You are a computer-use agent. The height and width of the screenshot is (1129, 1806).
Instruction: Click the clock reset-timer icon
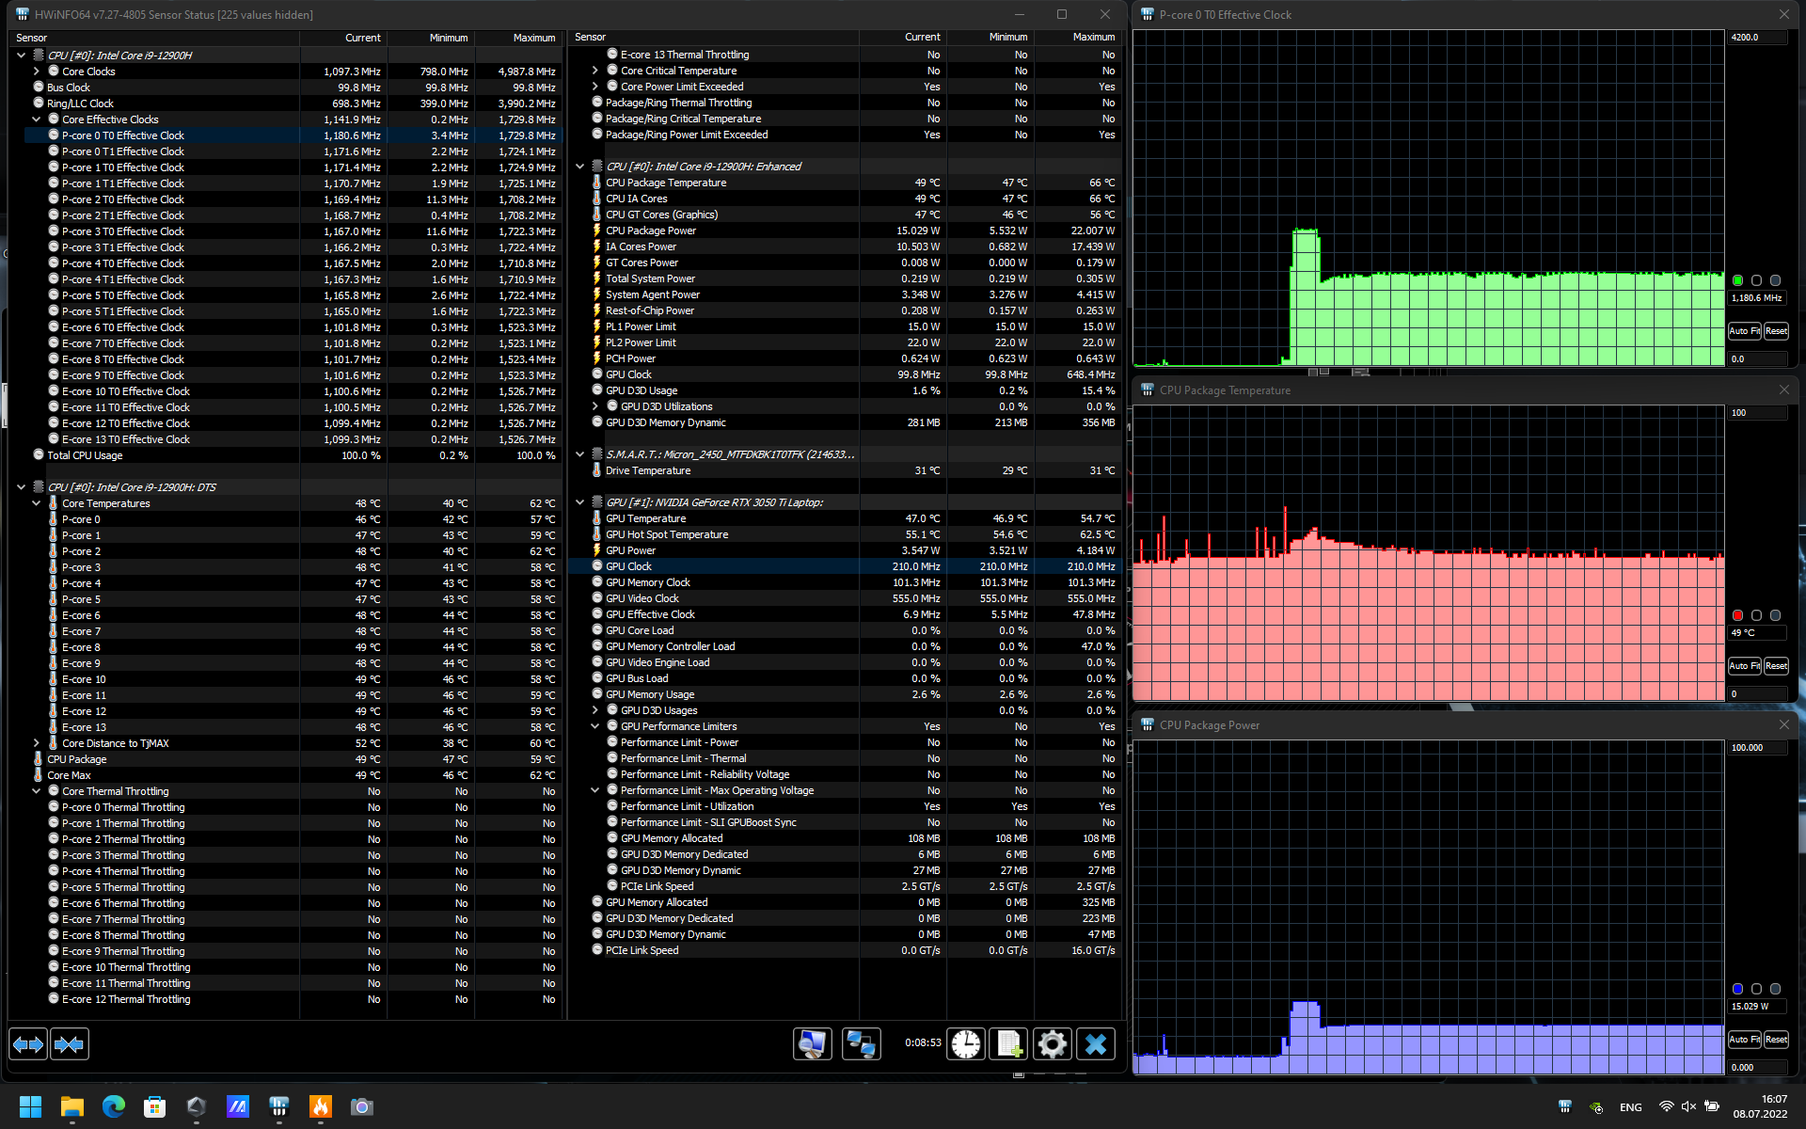[x=965, y=1043]
